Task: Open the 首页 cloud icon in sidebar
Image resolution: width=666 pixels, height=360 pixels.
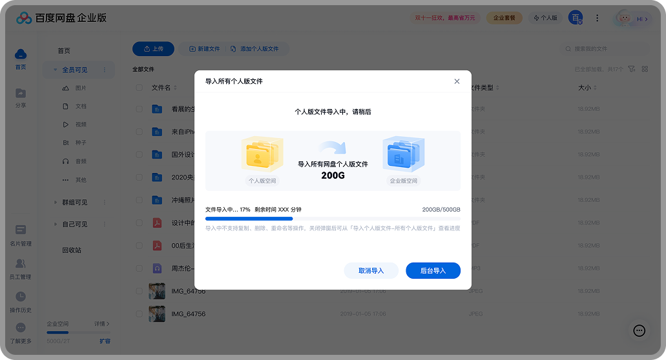Action: point(21,54)
